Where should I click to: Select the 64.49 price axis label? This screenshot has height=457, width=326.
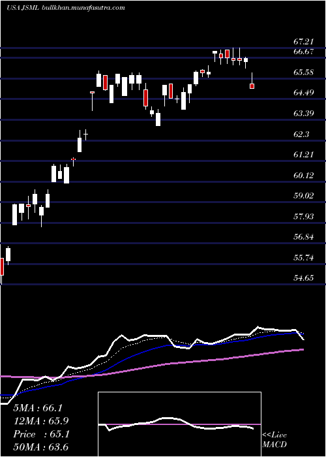[303, 93]
